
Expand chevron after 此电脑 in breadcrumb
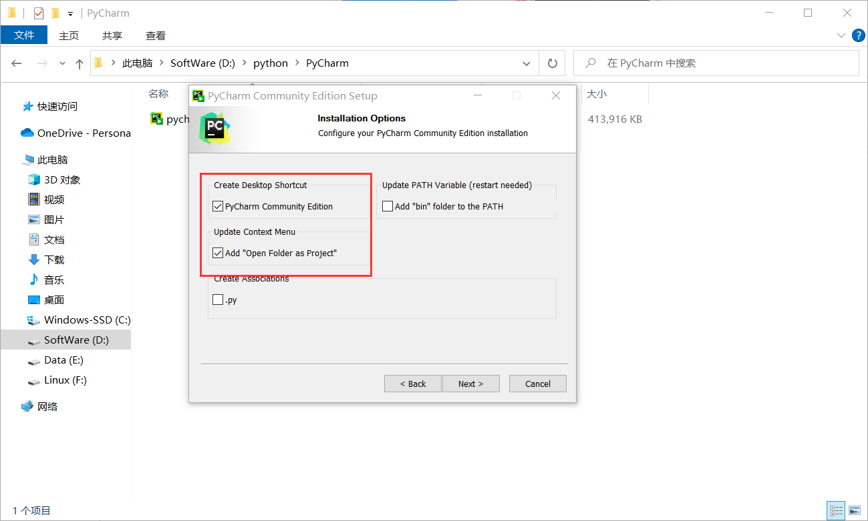pyautogui.click(x=162, y=63)
